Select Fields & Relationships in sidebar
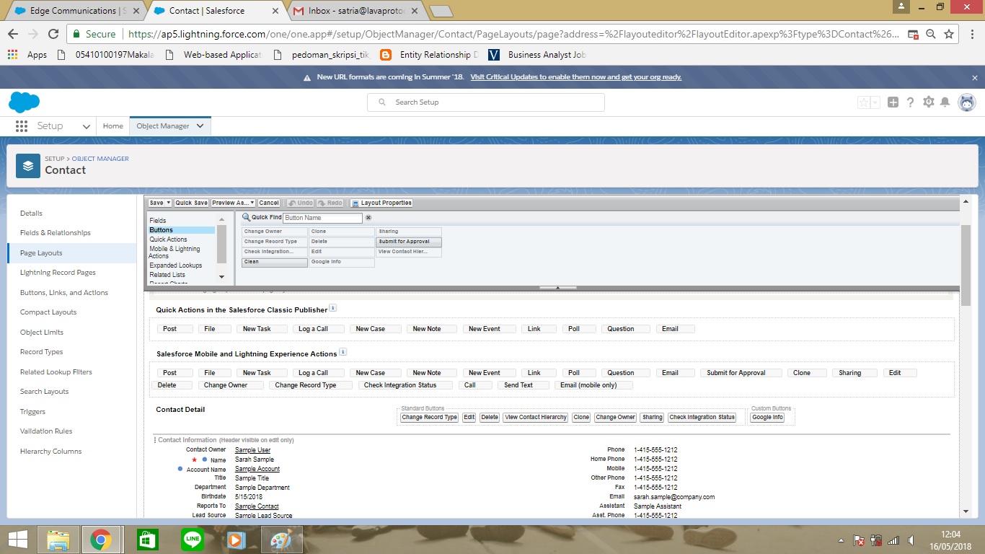The height and width of the screenshot is (554, 985). 56,233
